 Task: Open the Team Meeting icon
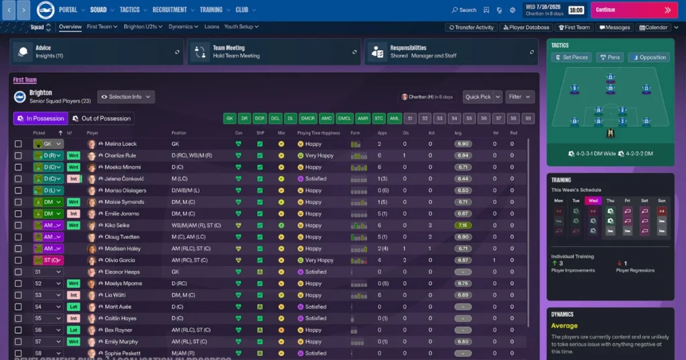point(200,52)
